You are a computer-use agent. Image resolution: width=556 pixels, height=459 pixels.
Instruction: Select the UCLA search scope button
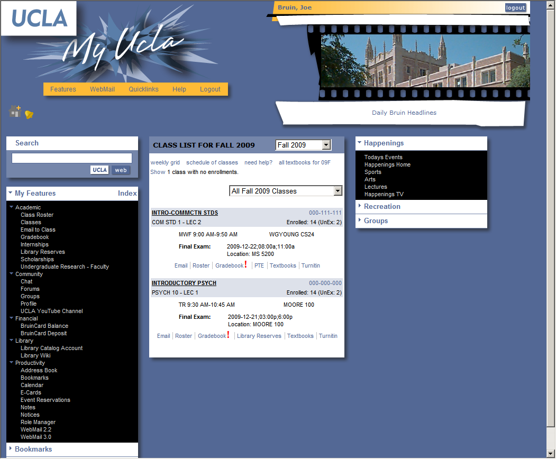click(x=99, y=170)
